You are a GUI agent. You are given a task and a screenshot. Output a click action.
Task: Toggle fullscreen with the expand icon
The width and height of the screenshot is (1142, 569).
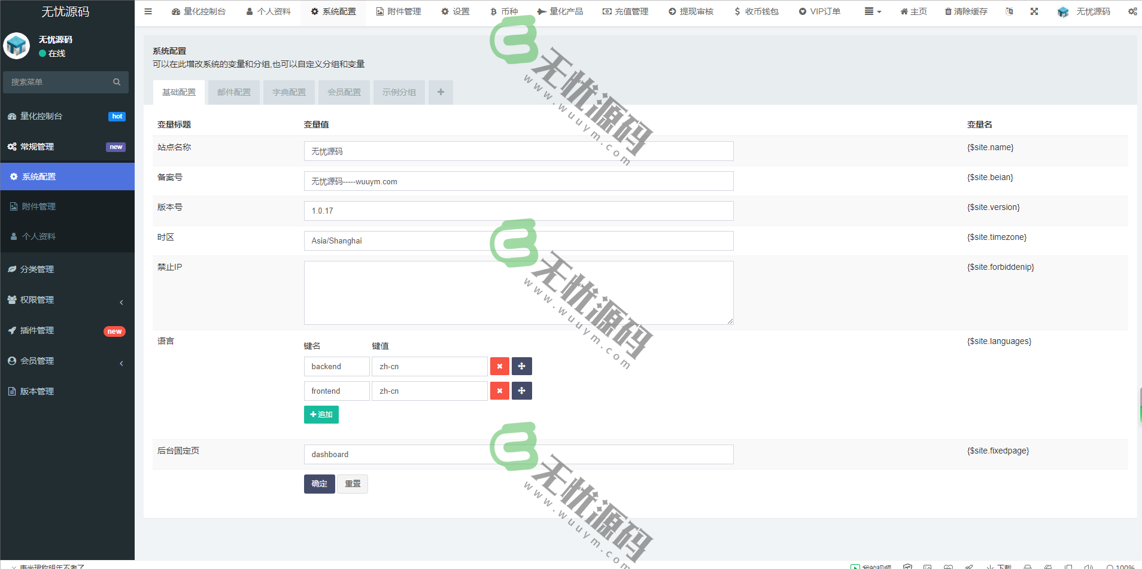pyautogui.click(x=1035, y=11)
